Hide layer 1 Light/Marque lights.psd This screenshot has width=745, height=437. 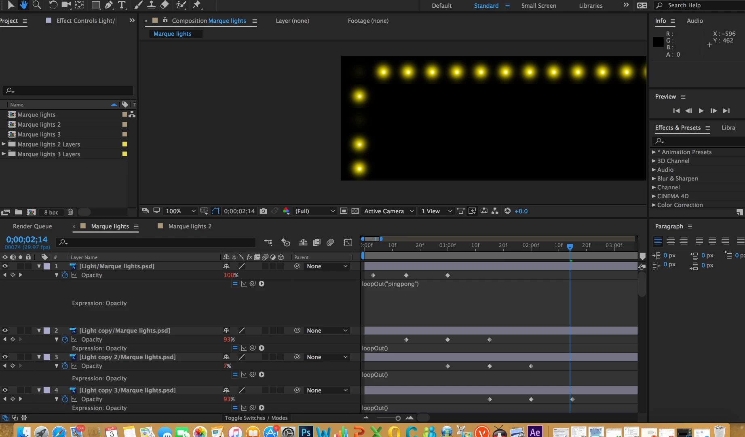(x=5, y=266)
